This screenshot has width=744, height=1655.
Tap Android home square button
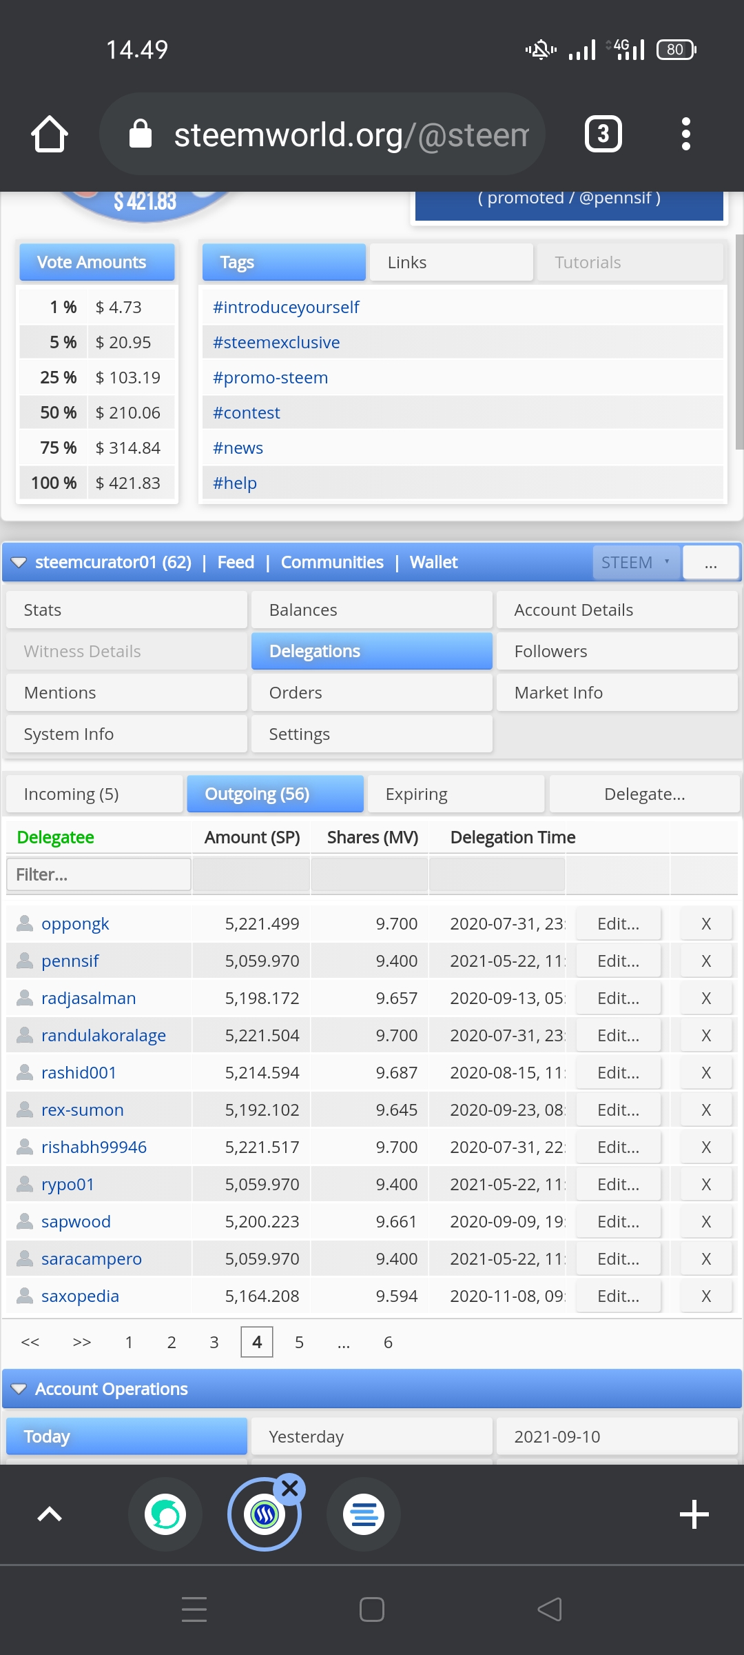372,1609
